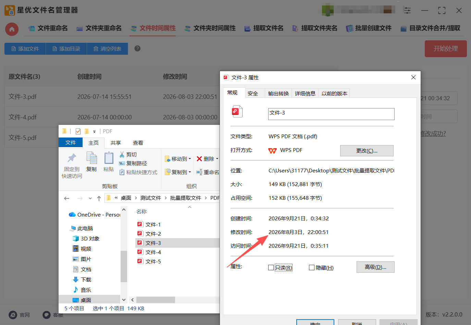Open the customer service icon at bottom
This screenshot has width=471, height=325.
click(47, 315)
